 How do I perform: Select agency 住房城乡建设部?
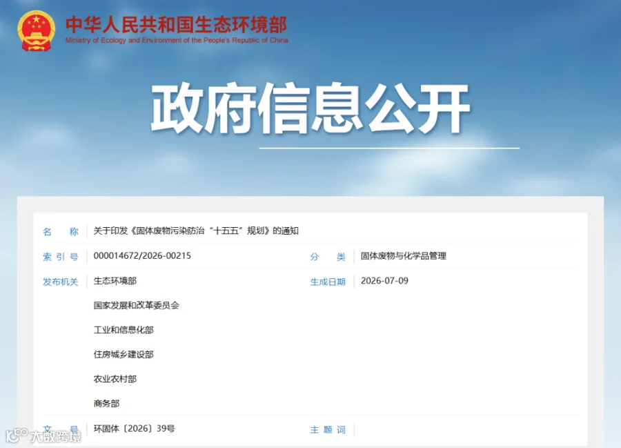point(124,355)
